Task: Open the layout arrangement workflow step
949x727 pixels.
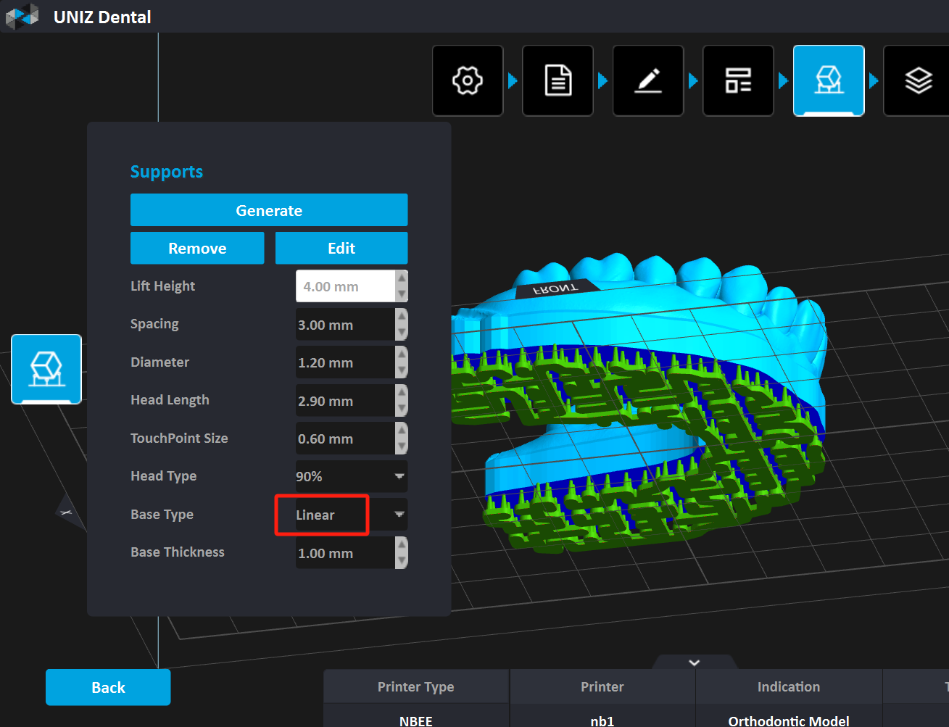Action: 738,80
